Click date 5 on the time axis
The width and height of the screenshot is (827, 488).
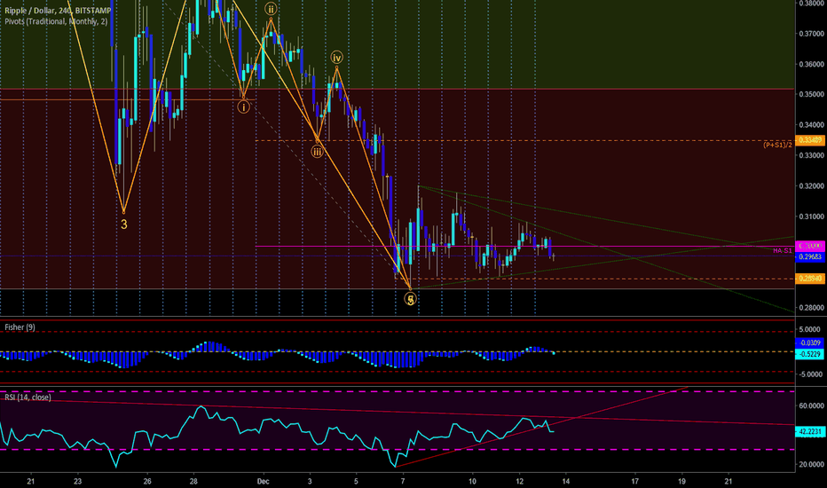[356, 481]
